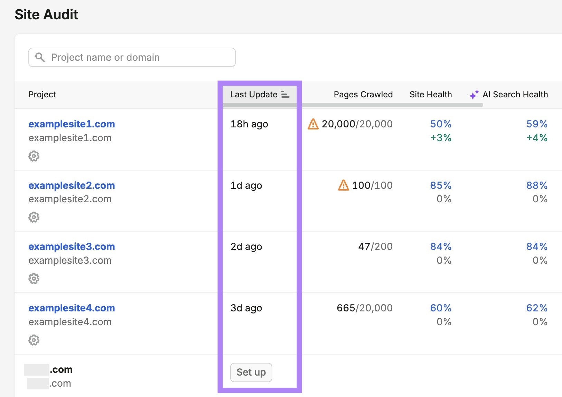Open settings gear for examplesite3.com
The width and height of the screenshot is (562, 397).
[x=34, y=279]
